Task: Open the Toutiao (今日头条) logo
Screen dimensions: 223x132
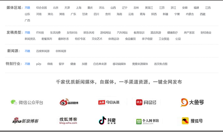Action: pyautogui.click(x=109, y=102)
